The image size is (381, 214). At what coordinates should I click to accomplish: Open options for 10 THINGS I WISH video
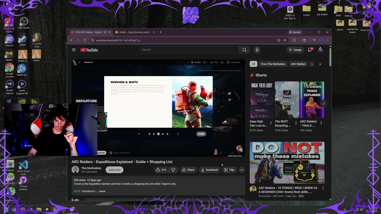click(x=323, y=188)
